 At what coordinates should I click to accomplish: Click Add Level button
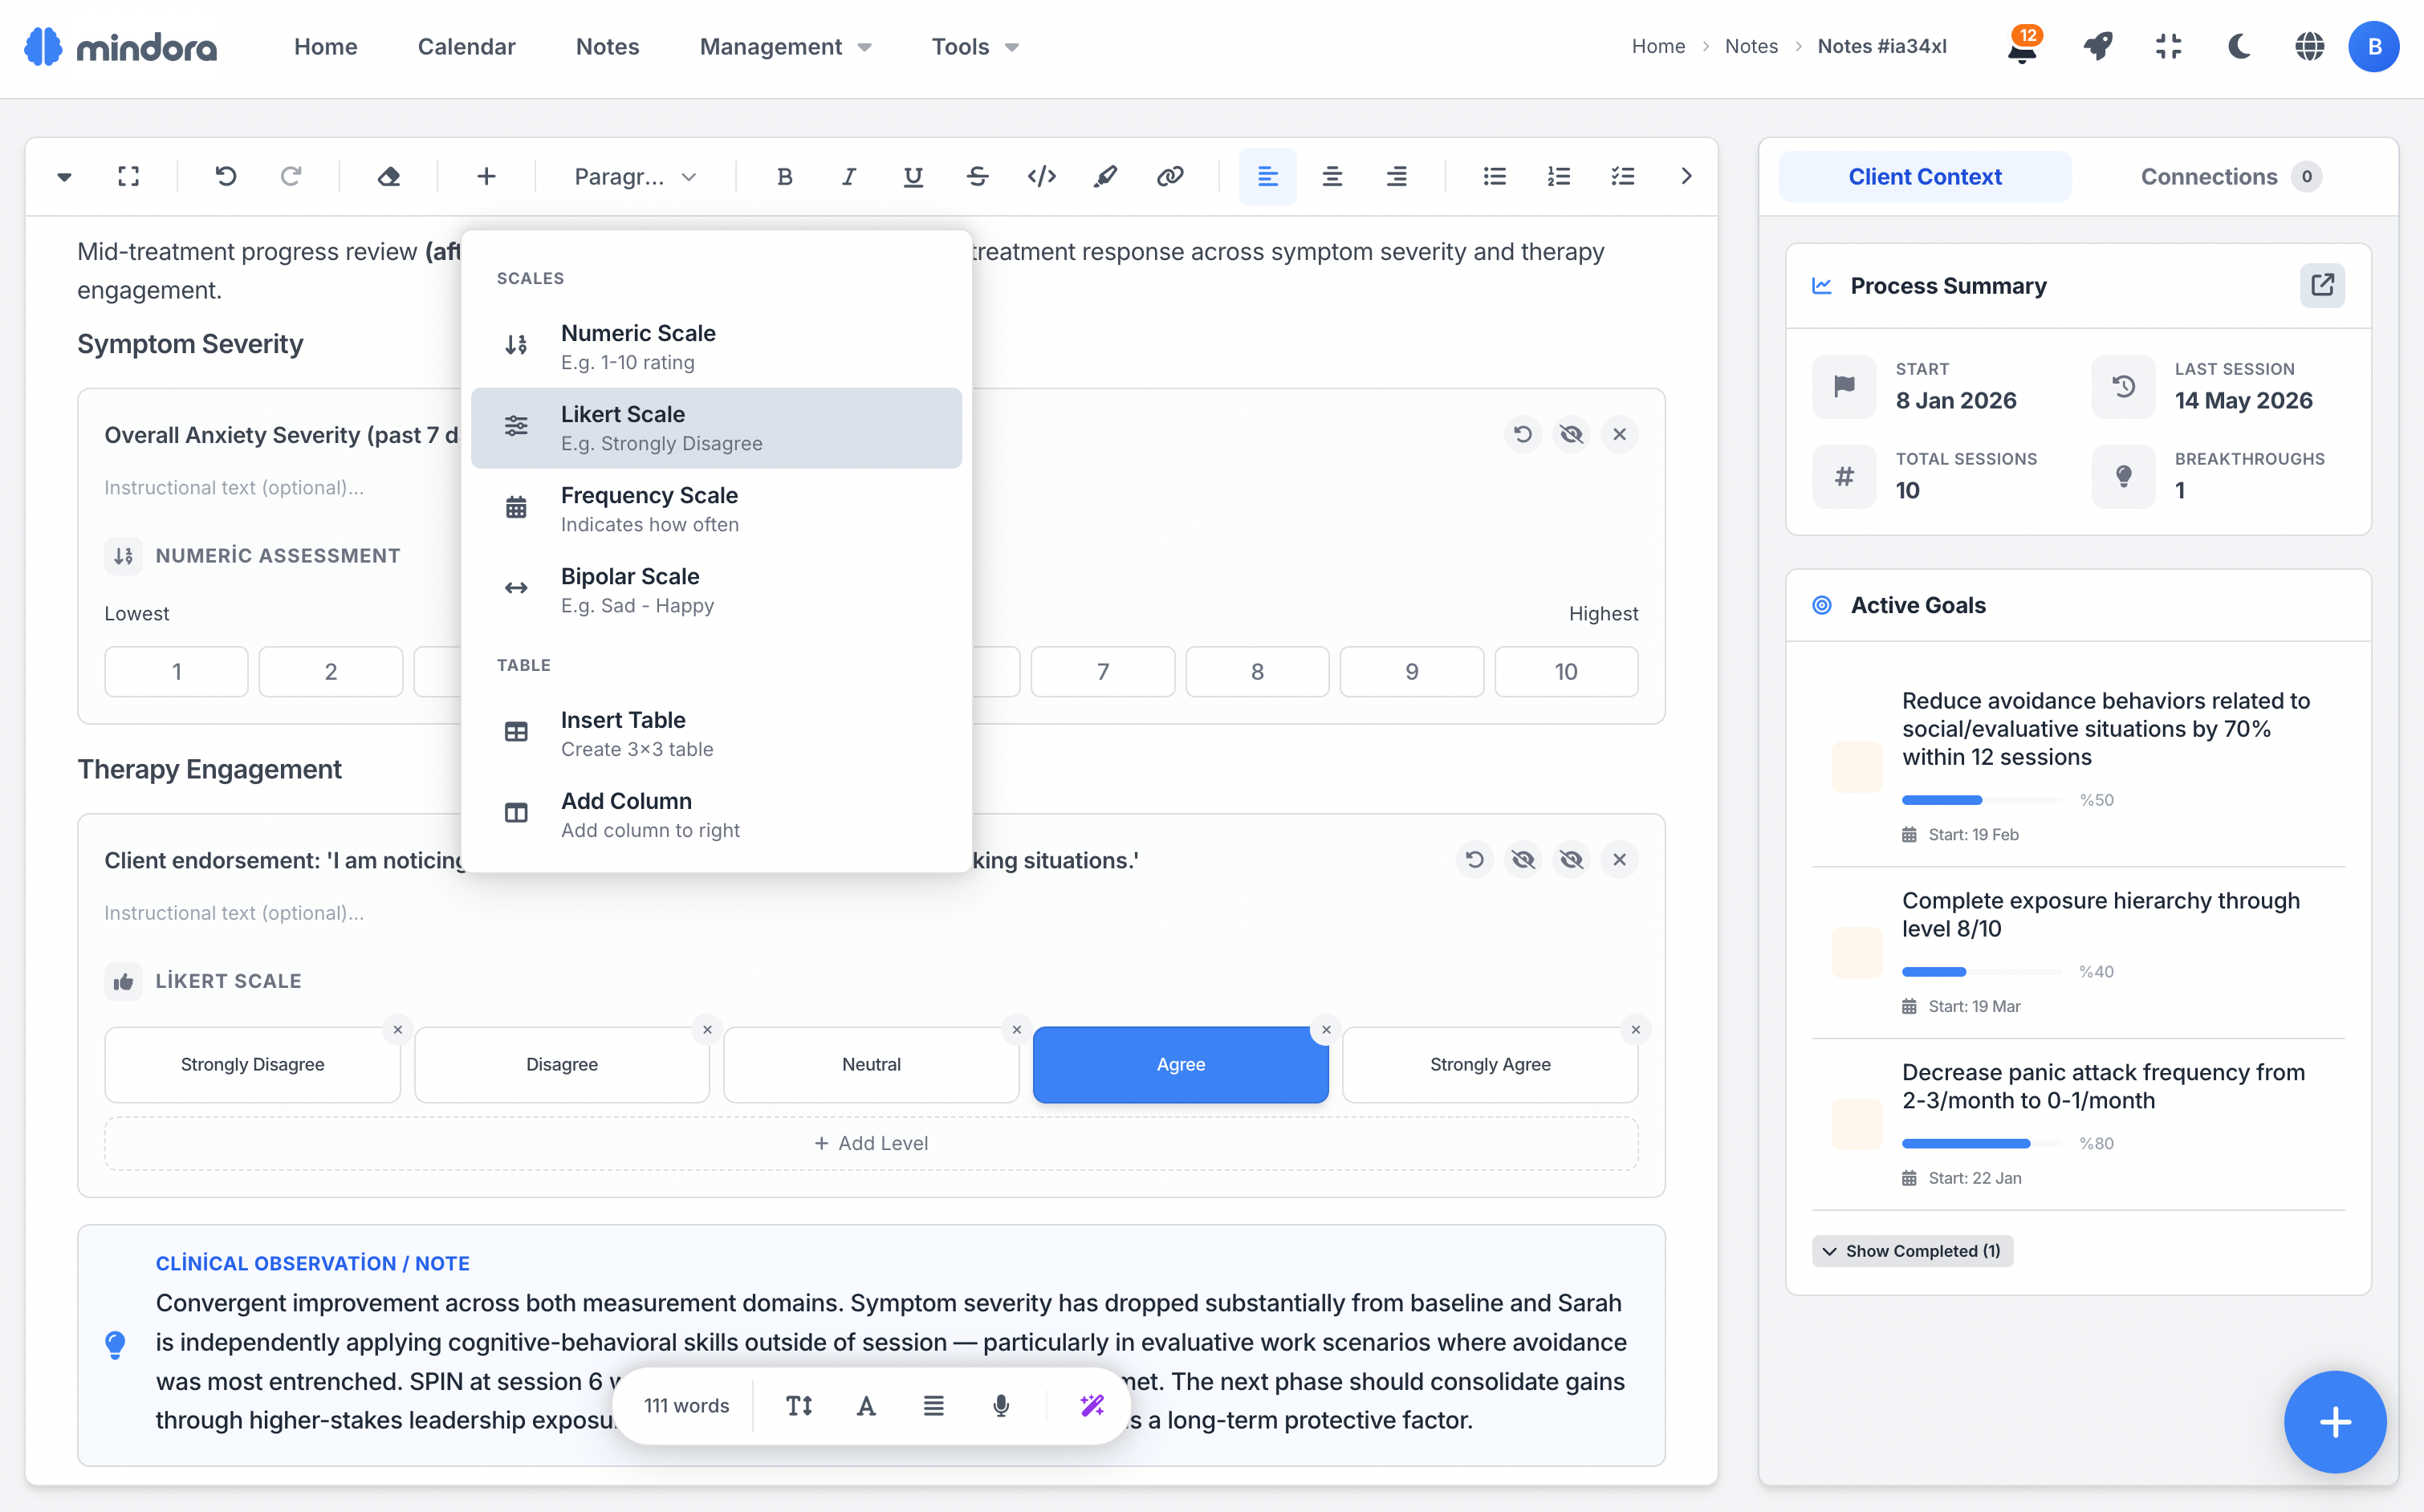[871, 1143]
